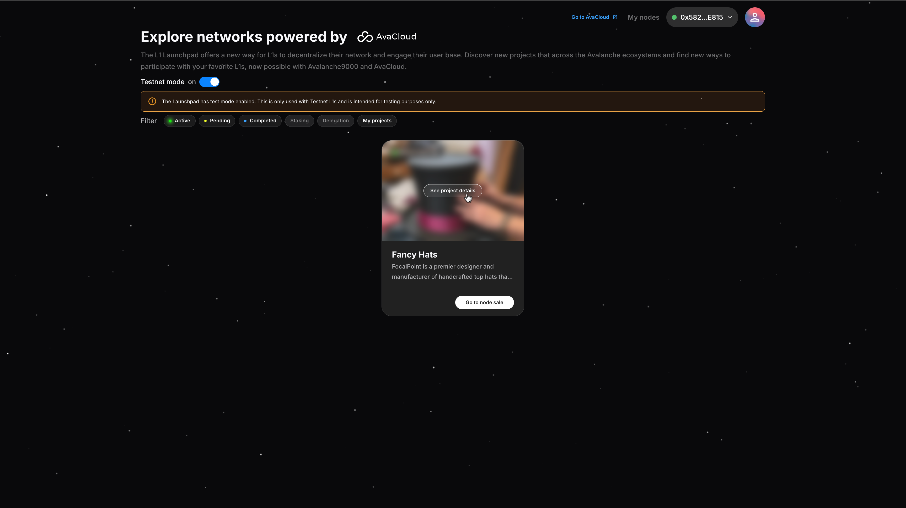906x508 pixels.
Task: Toggle the Staking filter chip
Action: click(299, 121)
